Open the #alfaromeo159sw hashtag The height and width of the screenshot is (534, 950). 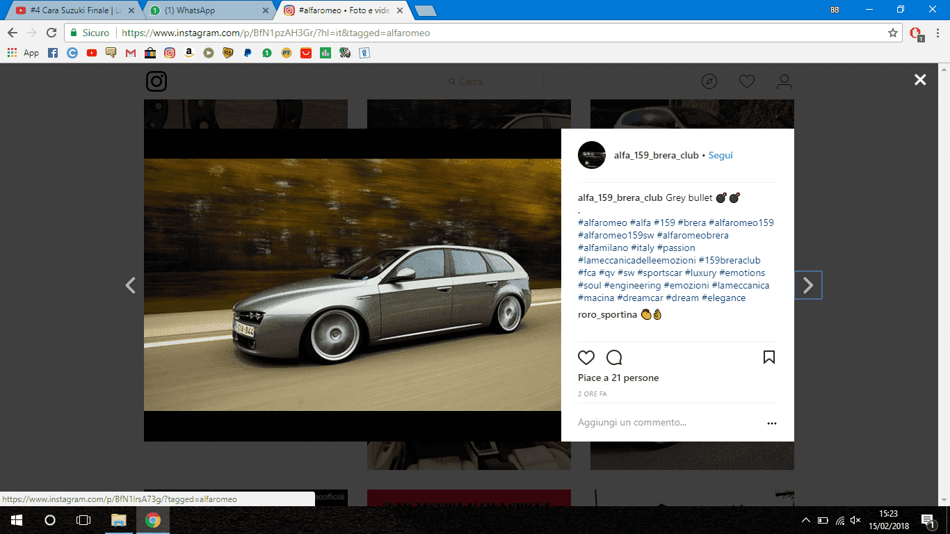coord(615,236)
